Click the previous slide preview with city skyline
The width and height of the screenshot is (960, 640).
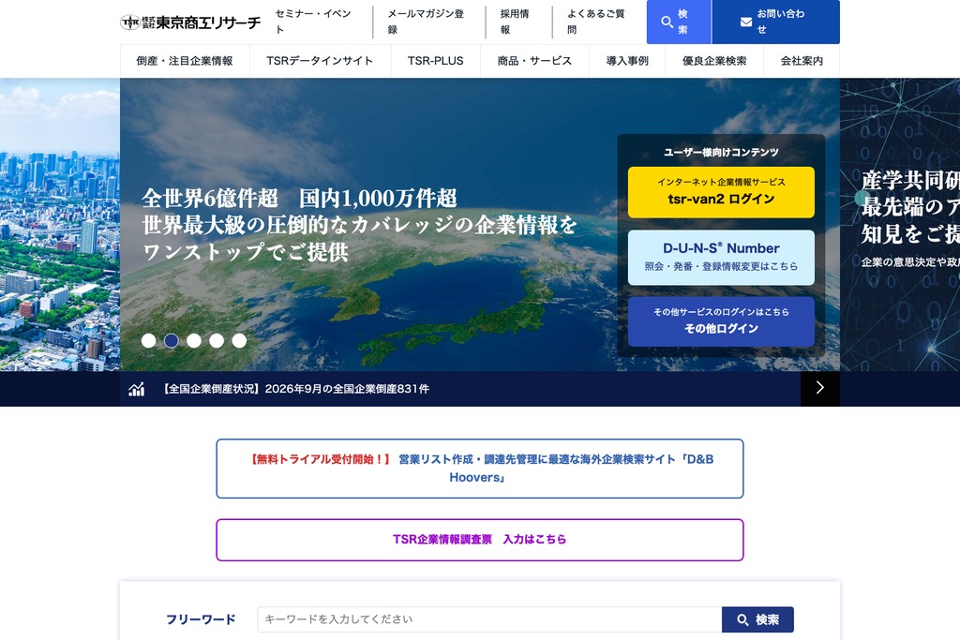[60, 225]
